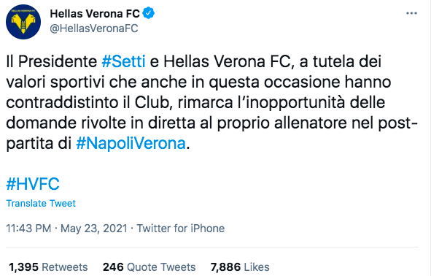This screenshot has width=431, height=276.
Task: View the 1,395 Retweets list
Action: 48,267
